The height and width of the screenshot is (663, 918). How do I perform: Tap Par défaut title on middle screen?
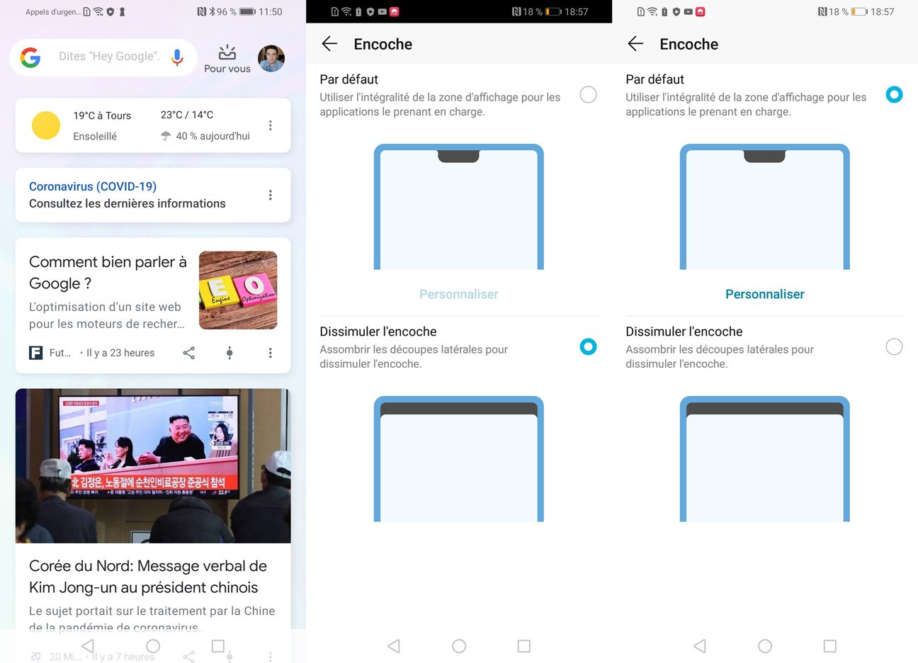pyautogui.click(x=348, y=79)
